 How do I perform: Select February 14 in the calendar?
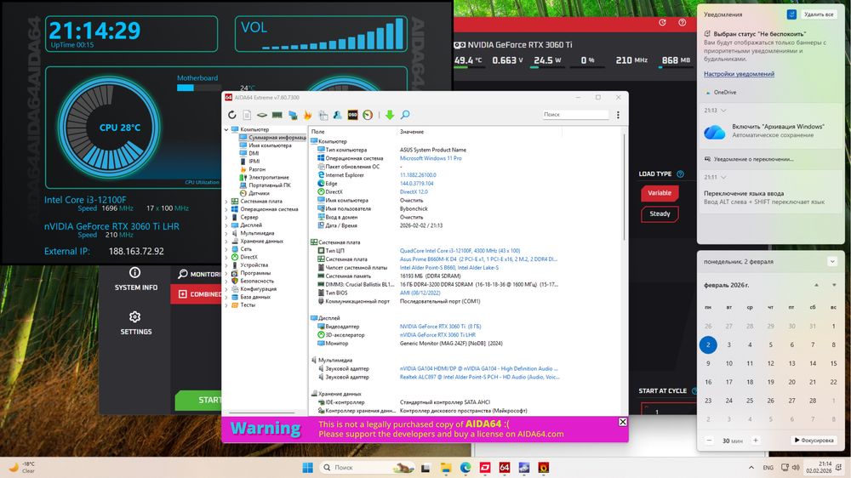813,363
